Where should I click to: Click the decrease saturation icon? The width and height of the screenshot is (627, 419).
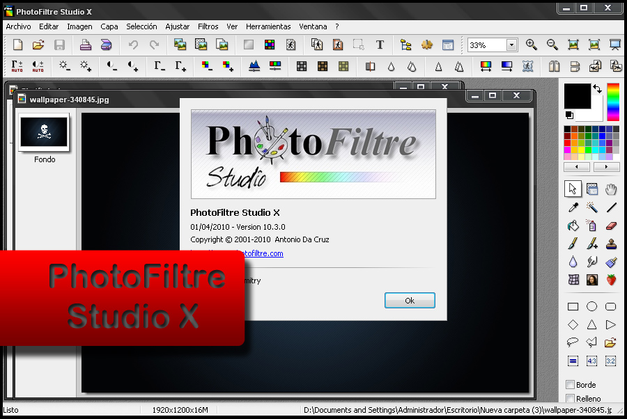point(206,66)
